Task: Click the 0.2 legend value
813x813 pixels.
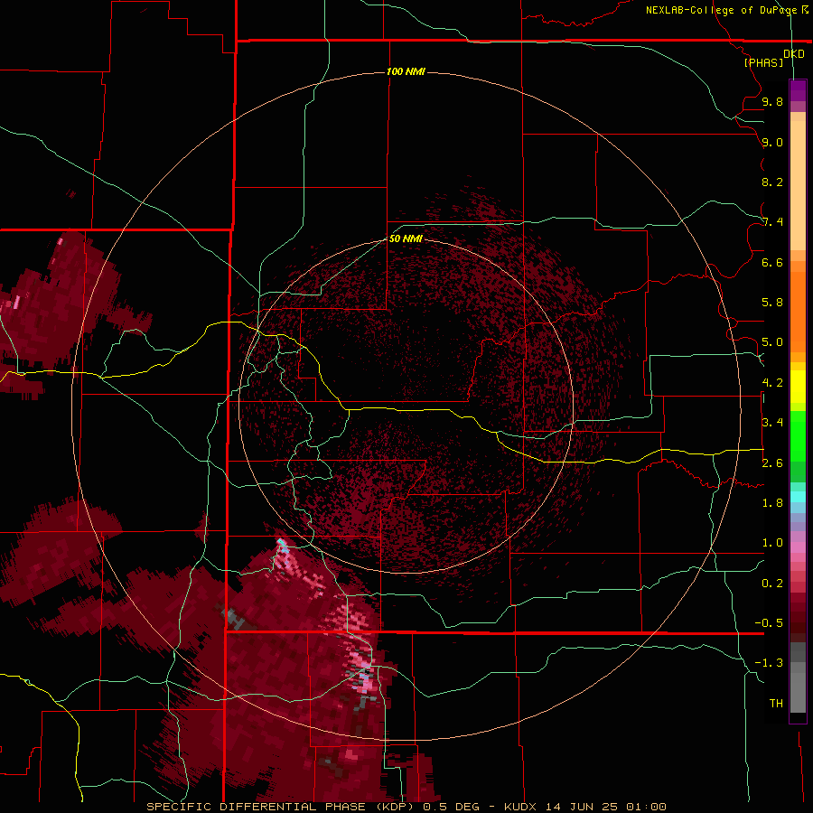Action: [772, 584]
